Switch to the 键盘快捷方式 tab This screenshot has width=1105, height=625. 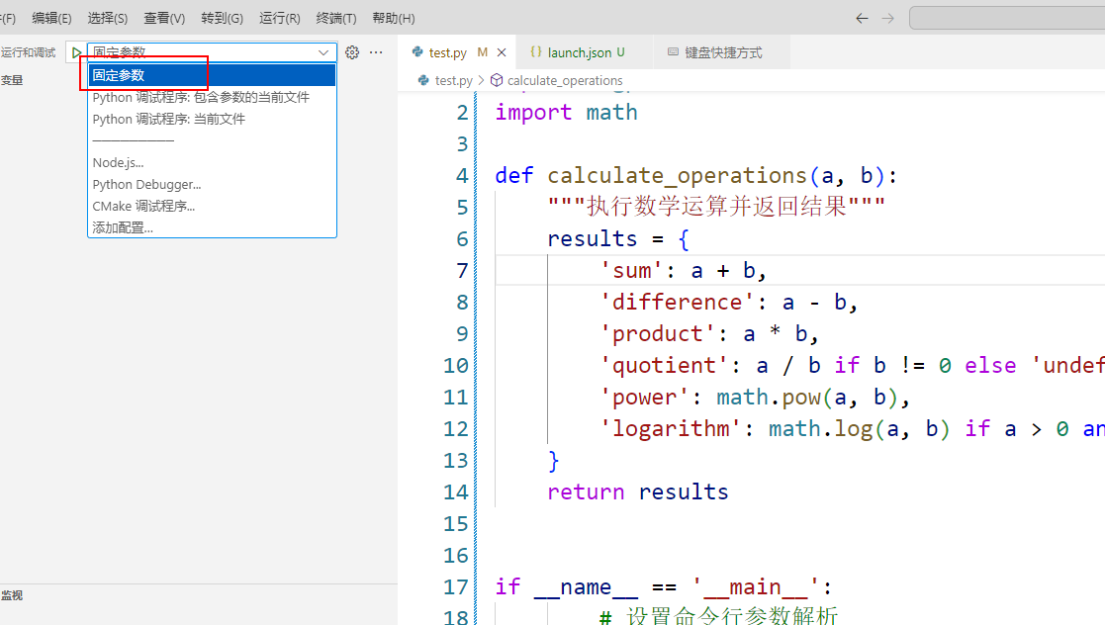[x=721, y=52]
